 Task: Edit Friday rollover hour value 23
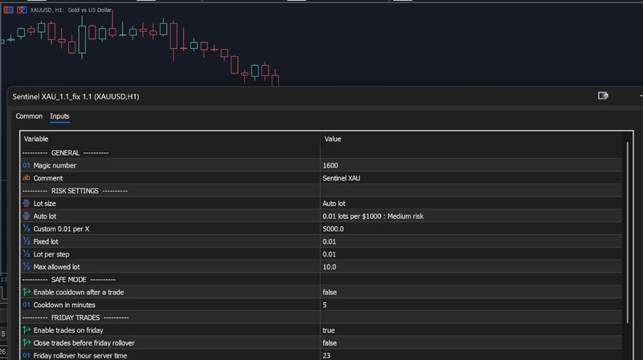click(471, 354)
